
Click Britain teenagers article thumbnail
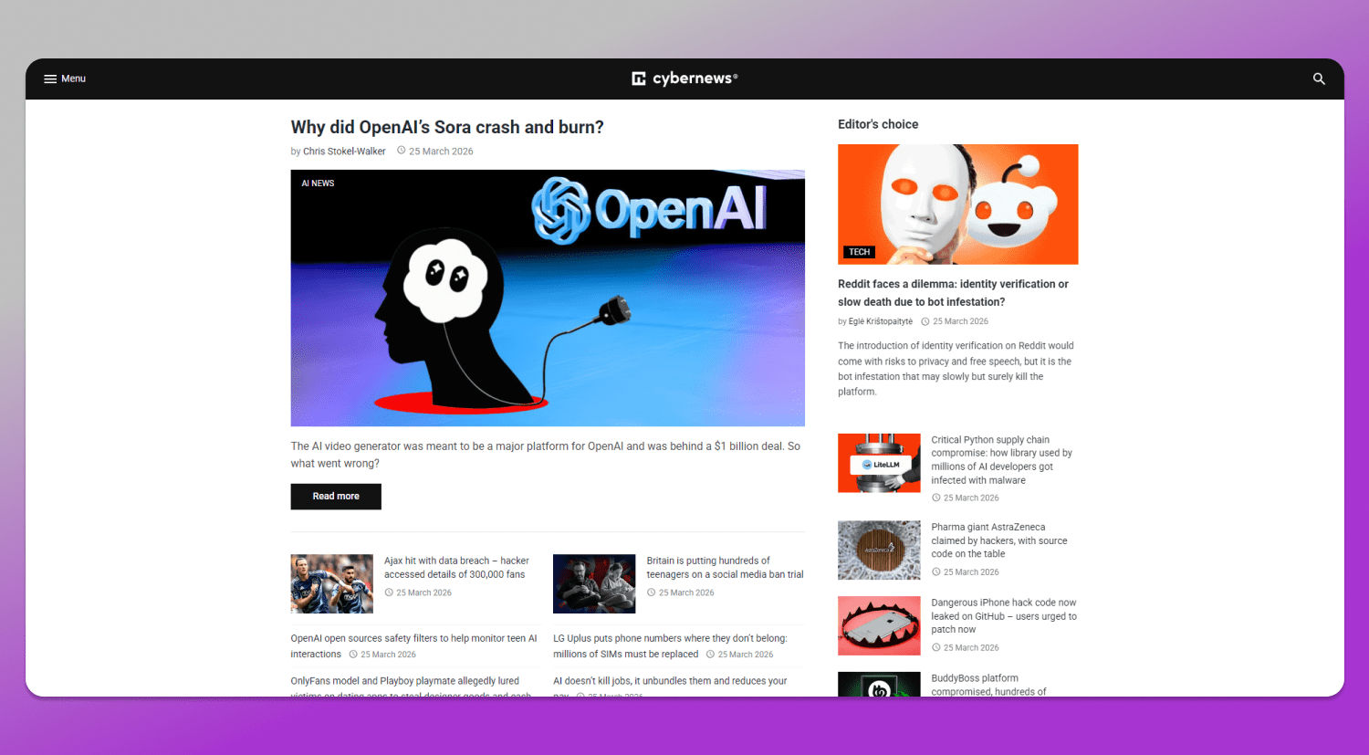[x=594, y=583]
